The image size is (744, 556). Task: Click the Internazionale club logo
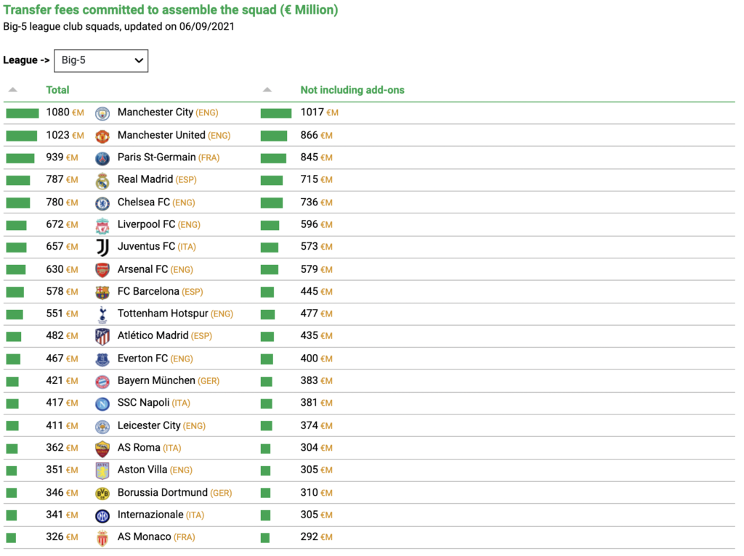pos(102,515)
